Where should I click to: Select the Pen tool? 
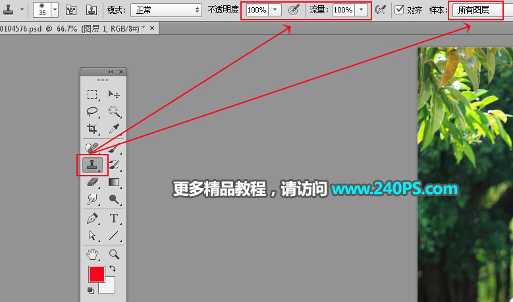pyautogui.click(x=92, y=218)
